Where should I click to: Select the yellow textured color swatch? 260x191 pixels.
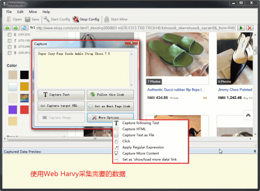(13, 121)
